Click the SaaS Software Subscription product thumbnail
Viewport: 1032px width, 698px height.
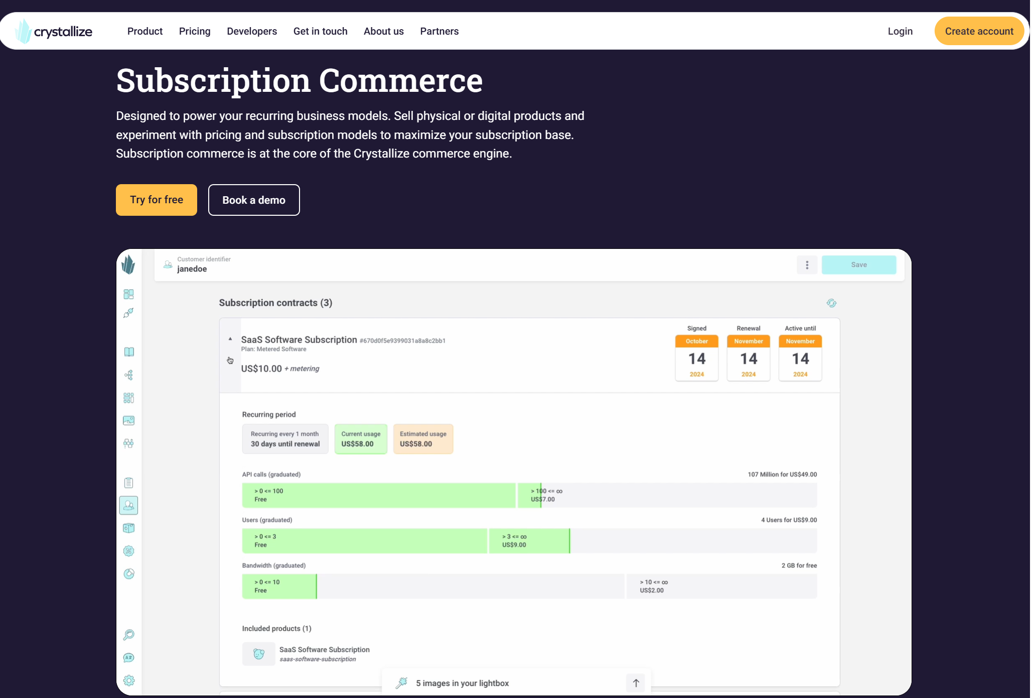pos(259,654)
